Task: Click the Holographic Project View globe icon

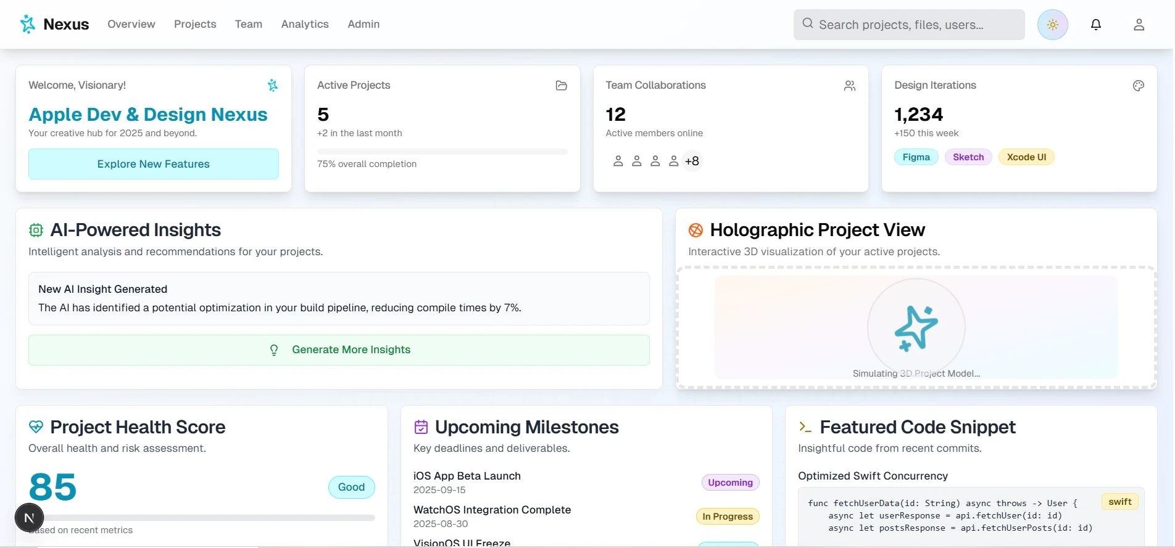Action: [x=695, y=230]
